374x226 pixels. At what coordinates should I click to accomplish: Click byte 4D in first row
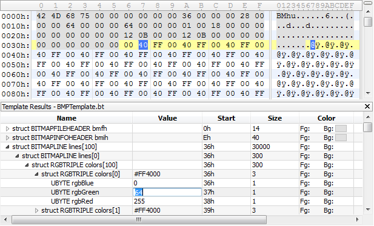(56, 16)
